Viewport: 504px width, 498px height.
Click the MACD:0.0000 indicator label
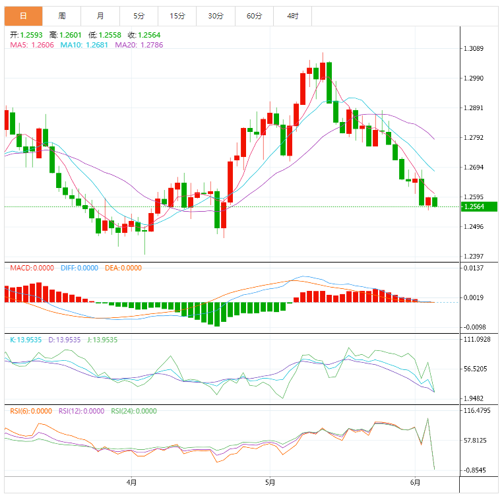(x=32, y=268)
